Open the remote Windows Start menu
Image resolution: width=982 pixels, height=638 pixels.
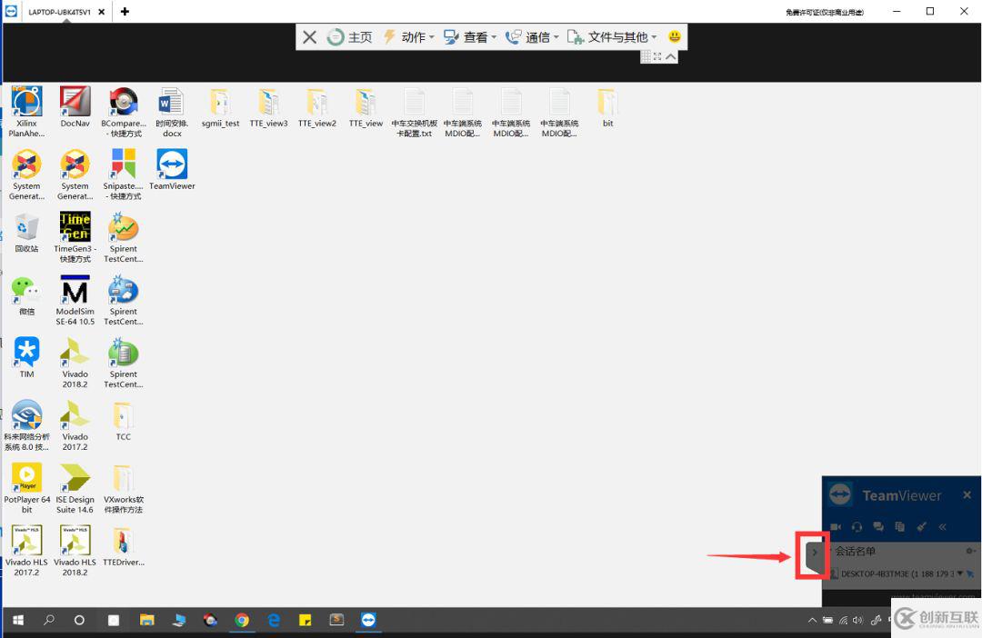pyautogui.click(x=18, y=620)
